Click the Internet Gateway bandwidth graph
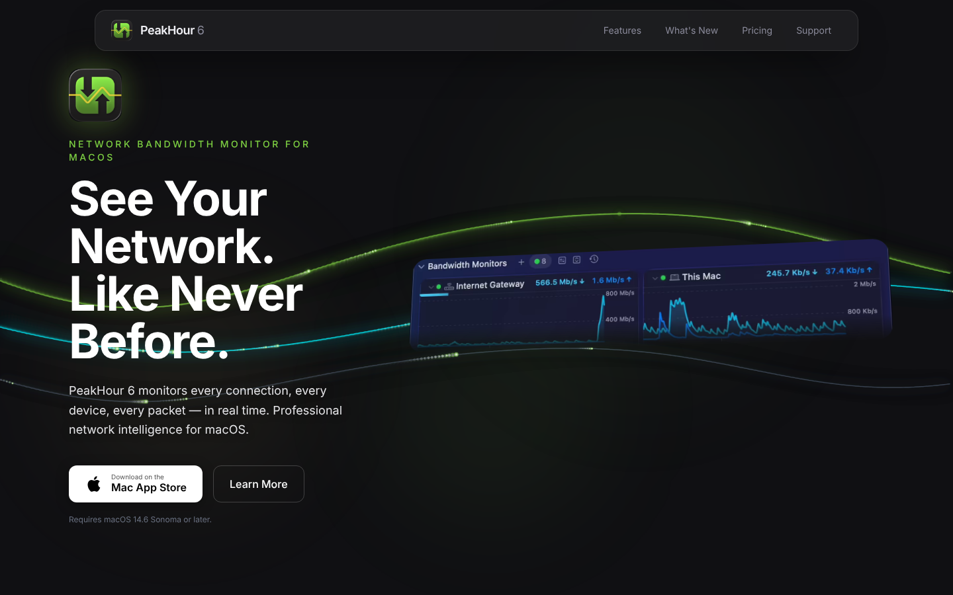 click(x=526, y=320)
